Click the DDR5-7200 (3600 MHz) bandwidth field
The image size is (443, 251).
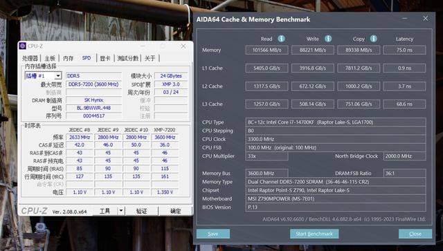click(94, 84)
